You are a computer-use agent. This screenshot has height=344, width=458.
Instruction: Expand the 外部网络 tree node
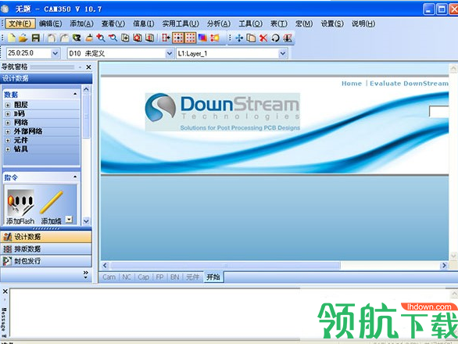(x=8, y=132)
